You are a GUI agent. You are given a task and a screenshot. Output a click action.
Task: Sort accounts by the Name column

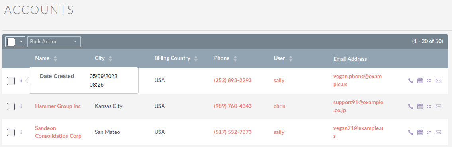(55, 59)
